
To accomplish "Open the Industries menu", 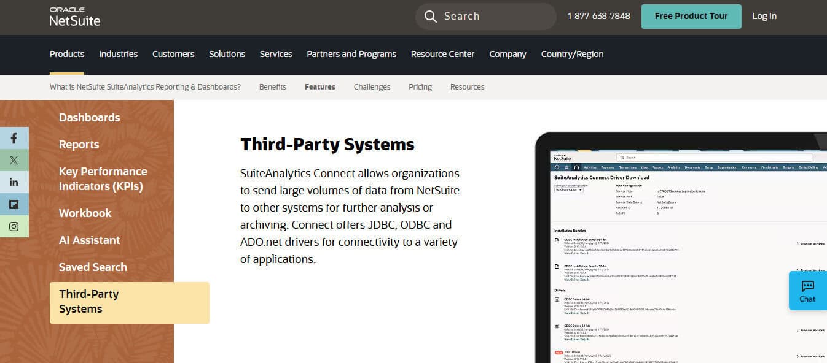I will pyautogui.click(x=118, y=54).
